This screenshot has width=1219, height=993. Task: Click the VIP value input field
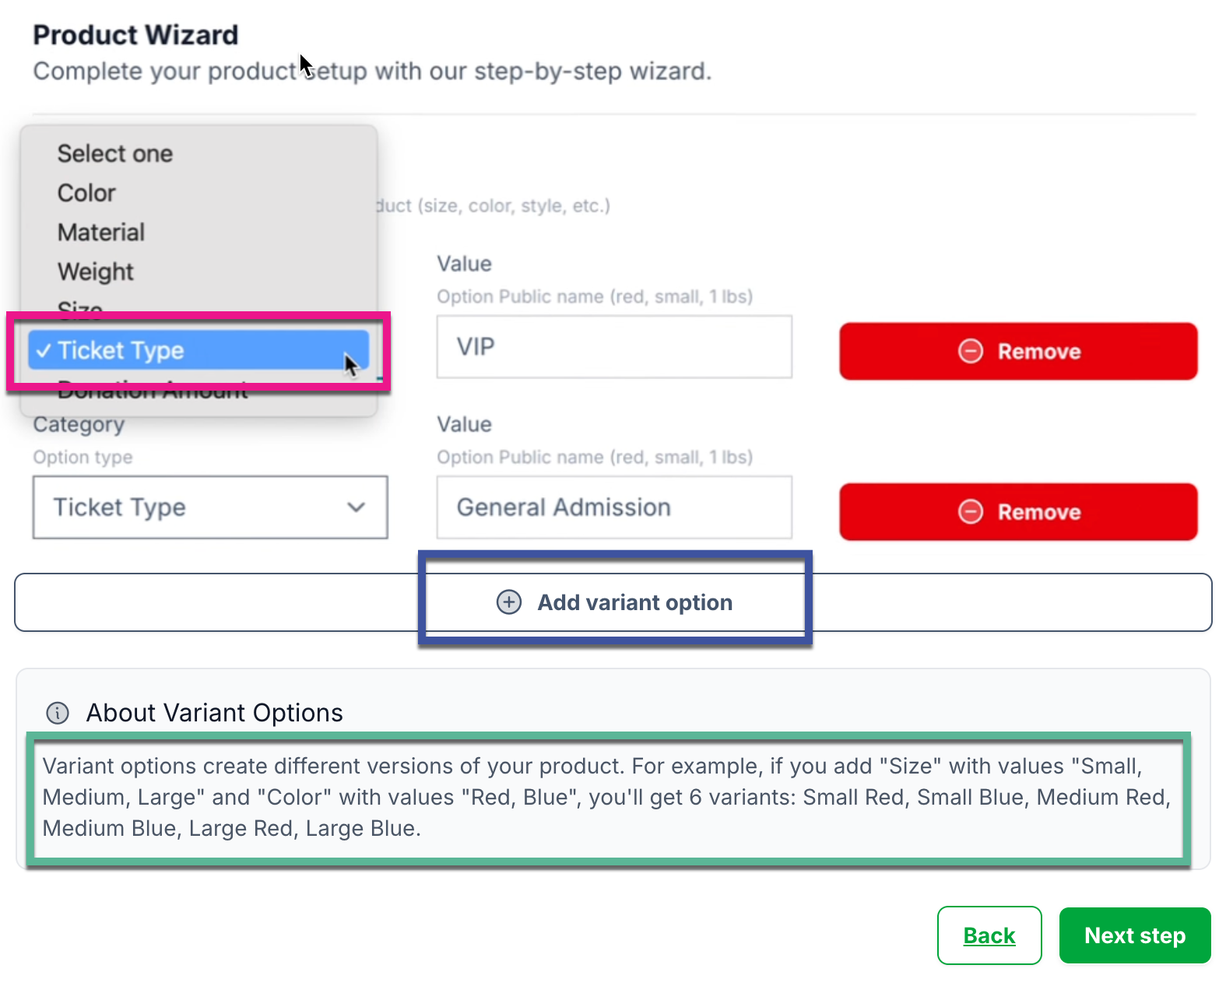[614, 347]
